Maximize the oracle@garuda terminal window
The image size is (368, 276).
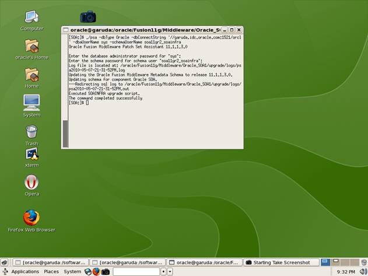pyautogui.click(x=232, y=30)
